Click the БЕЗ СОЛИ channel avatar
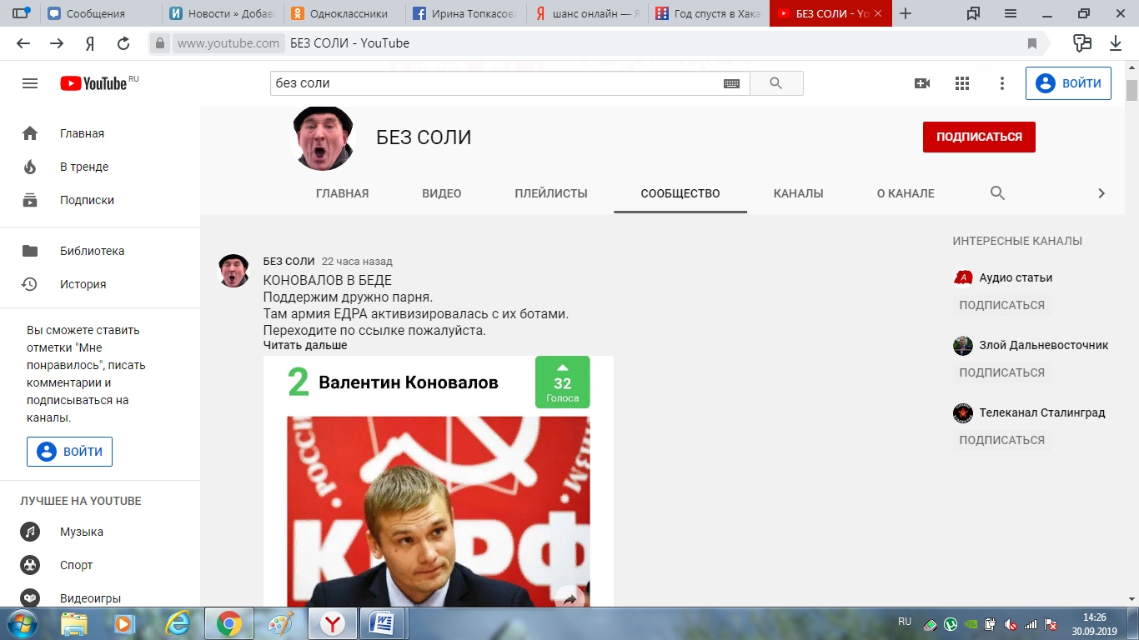The width and height of the screenshot is (1139, 640). tap(324, 138)
